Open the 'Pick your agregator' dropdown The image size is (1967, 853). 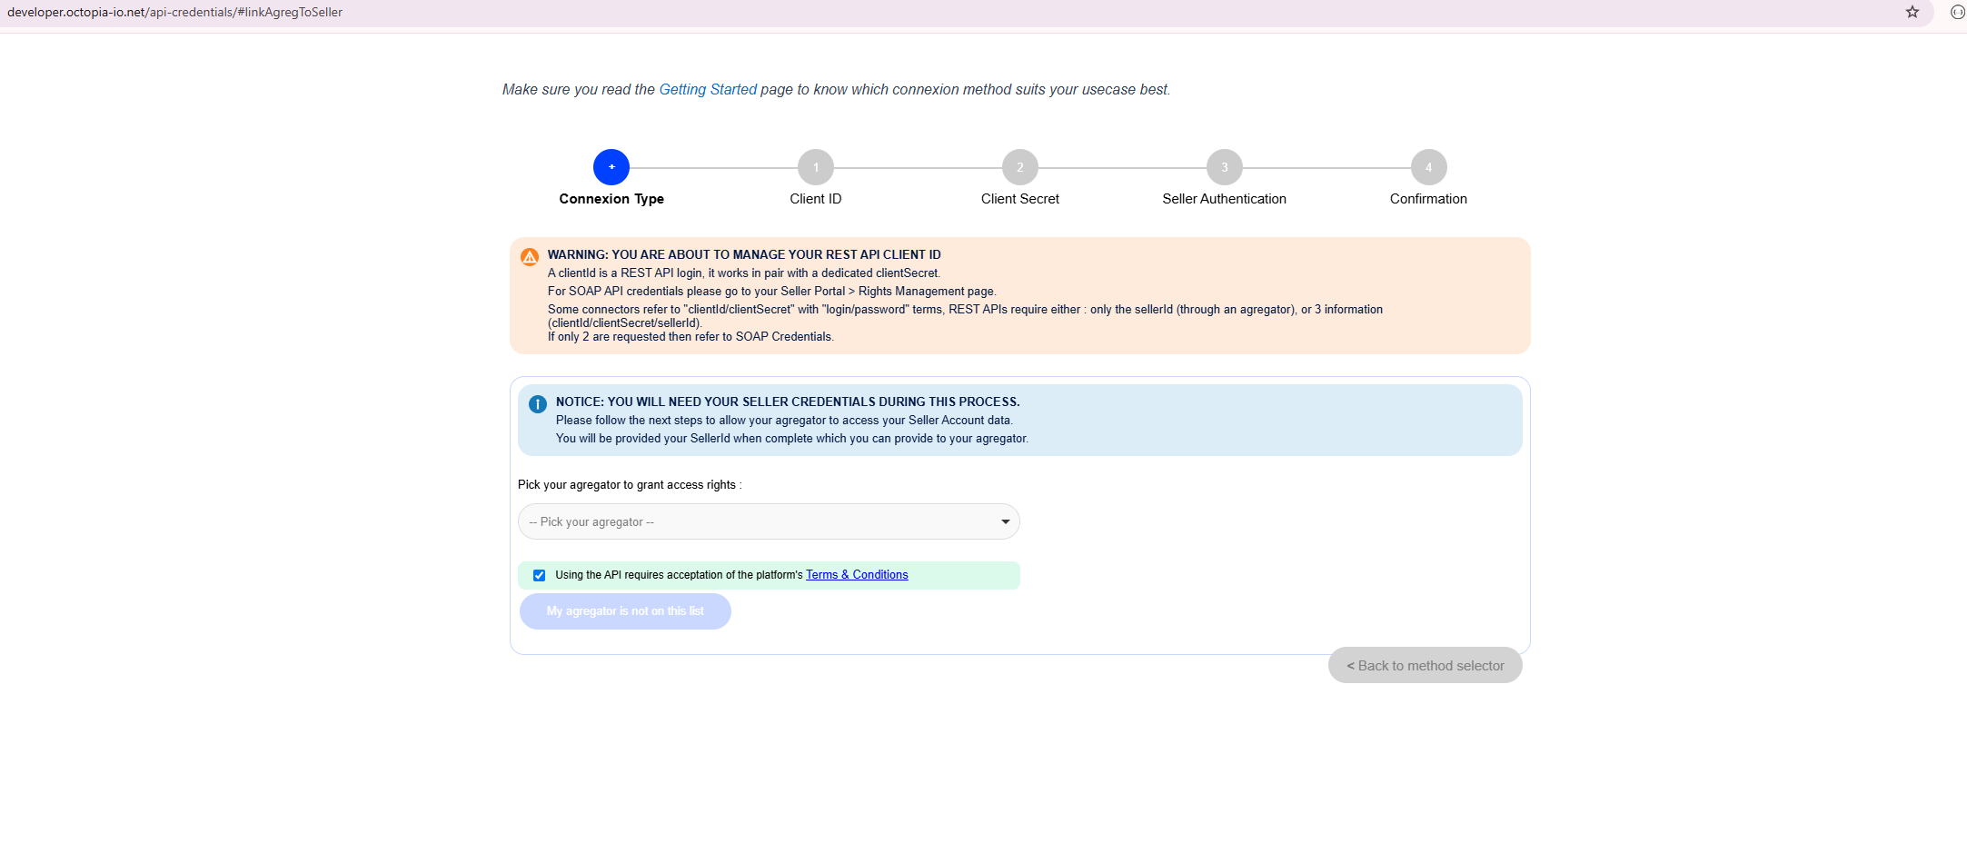768,521
